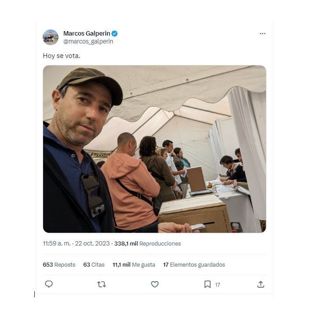
Task: Click the 22 oct. 2023 date
Action: click(x=92, y=243)
